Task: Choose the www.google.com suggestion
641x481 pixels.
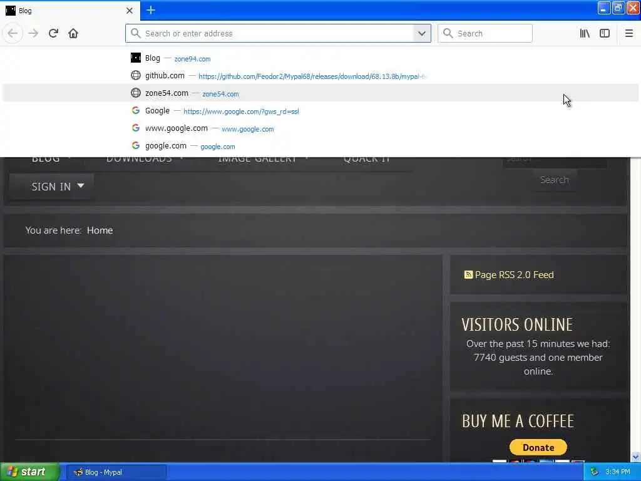Action: tap(320, 128)
